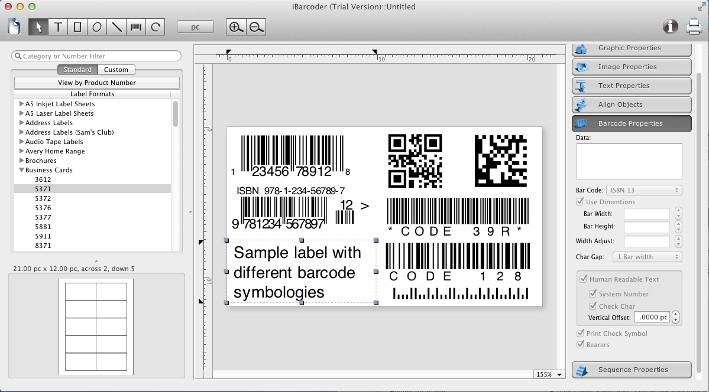Image resolution: width=709 pixels, height=392 pixels.
Task: Disable Human Readable Text
Action: click(584, 279)
